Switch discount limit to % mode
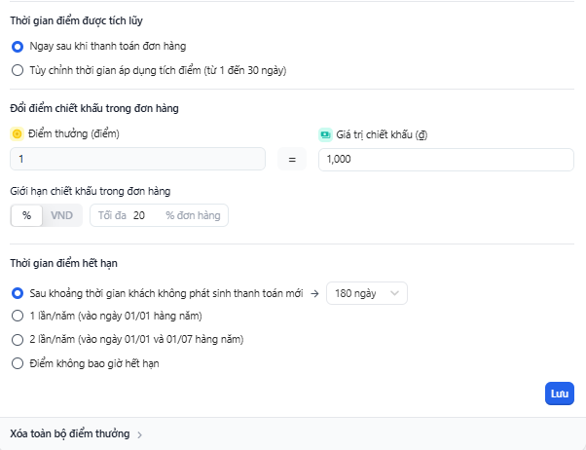 (x=26, y=215)
